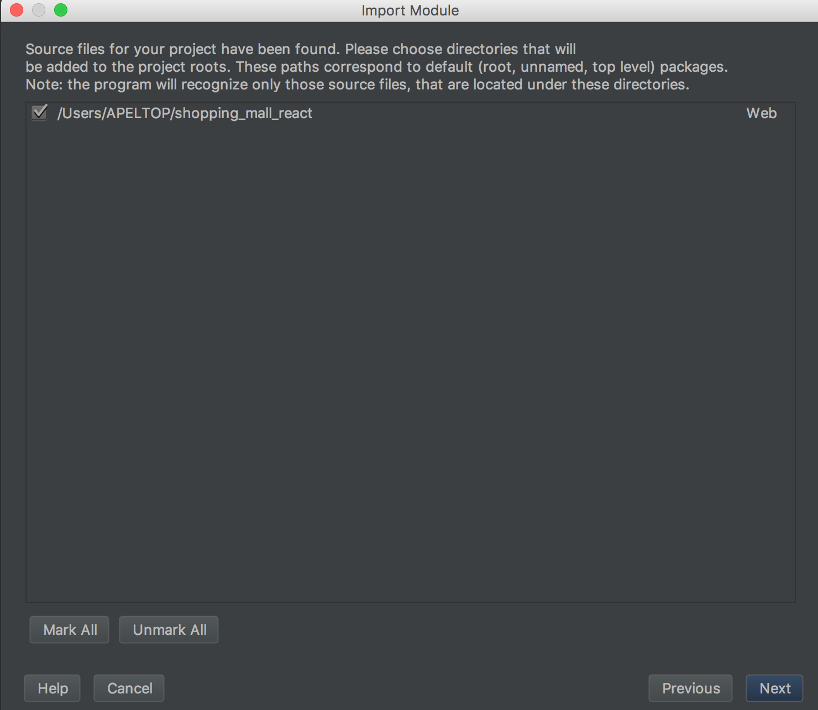Zoom the window with the green button
The image size is (818, 710).
coord(61,10)
